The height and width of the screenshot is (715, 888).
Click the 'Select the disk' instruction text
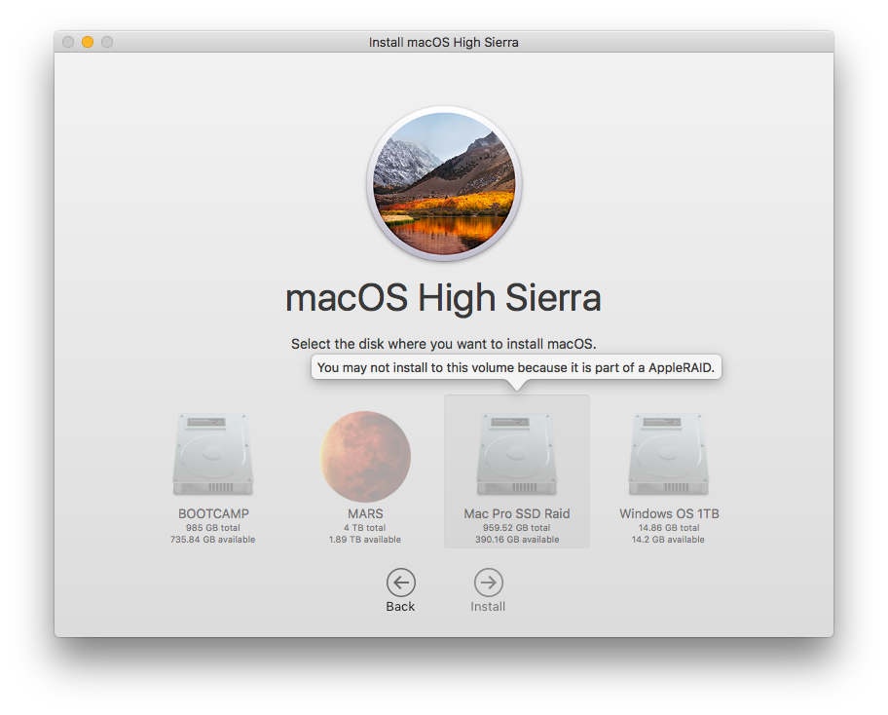[443, 344]
